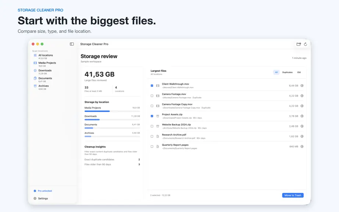Image resolution: width=339 pixels, height=212 pixels.
Task: Open Settings at the sidebar bottom
Action: coord(41,198)
